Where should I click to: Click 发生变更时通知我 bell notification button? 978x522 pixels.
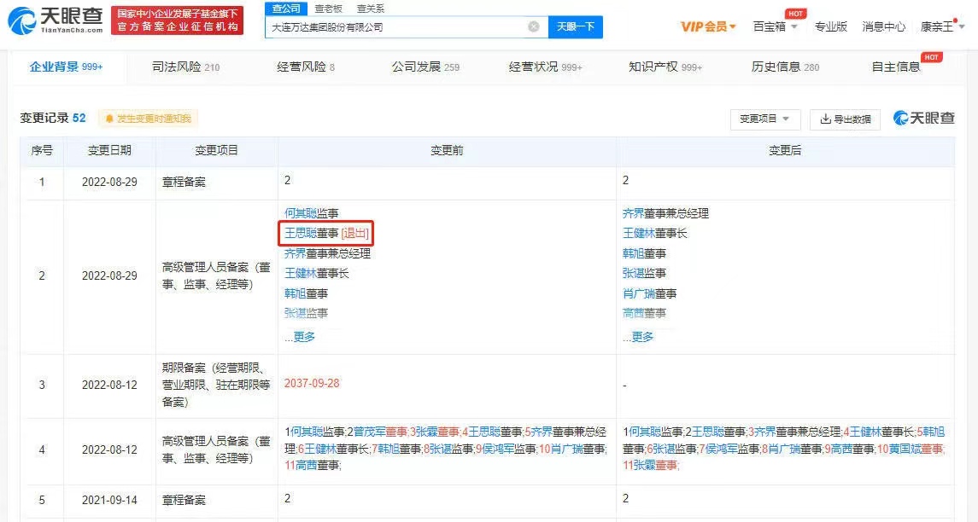tap(148, 119)
